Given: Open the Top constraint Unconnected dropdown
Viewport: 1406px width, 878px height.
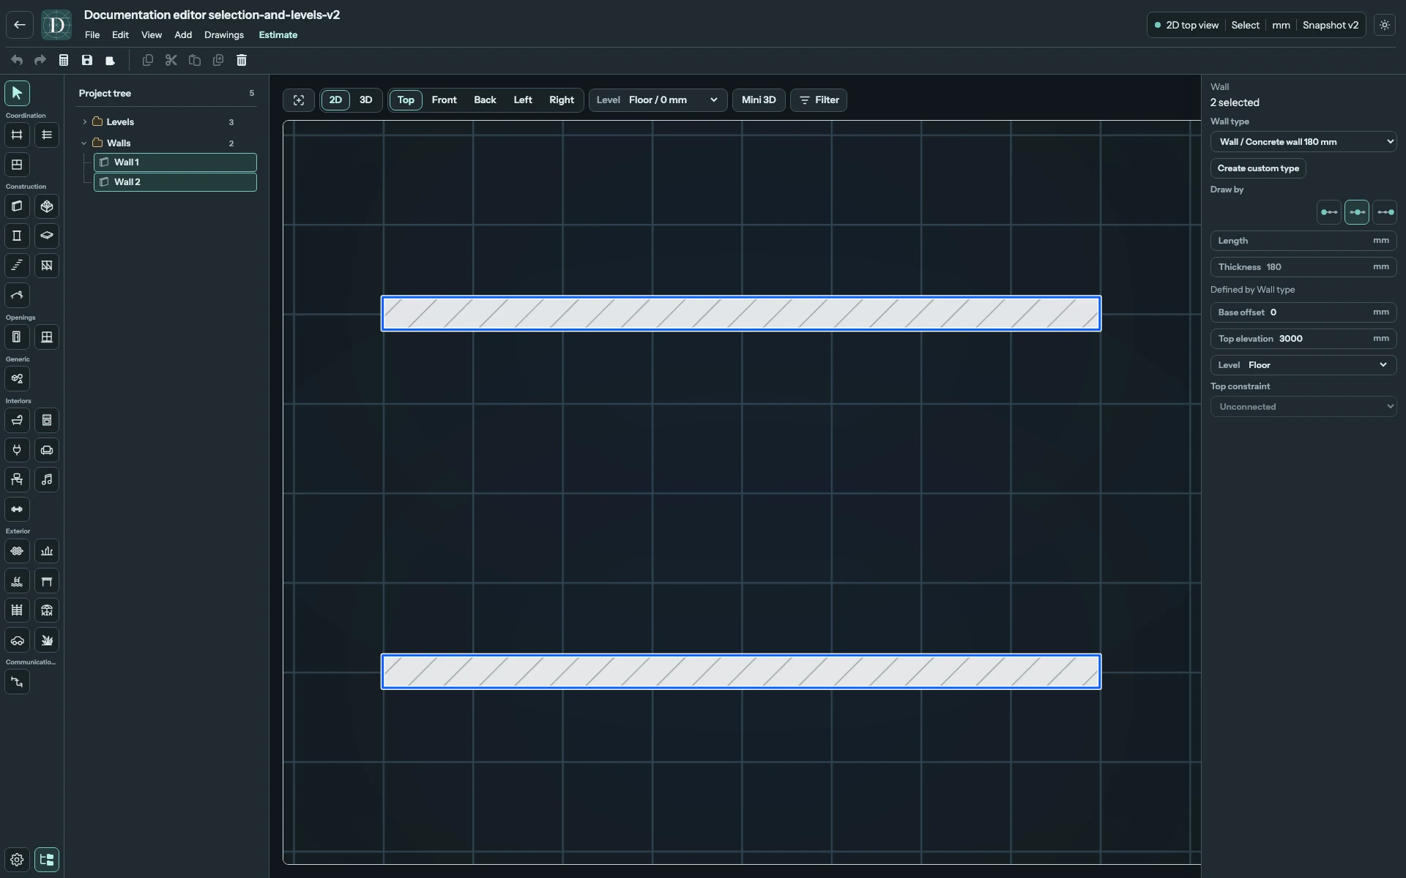Looking at the screenshot, I should [1303, 407].
